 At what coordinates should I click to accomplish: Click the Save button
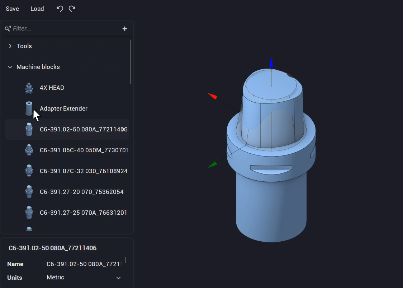(x=12, y=9)
